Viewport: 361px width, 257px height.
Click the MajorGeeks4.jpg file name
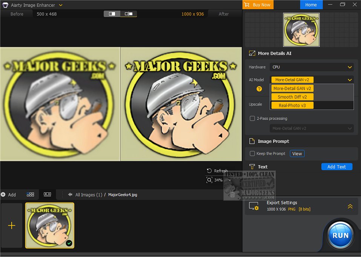[x=123, y=195]
